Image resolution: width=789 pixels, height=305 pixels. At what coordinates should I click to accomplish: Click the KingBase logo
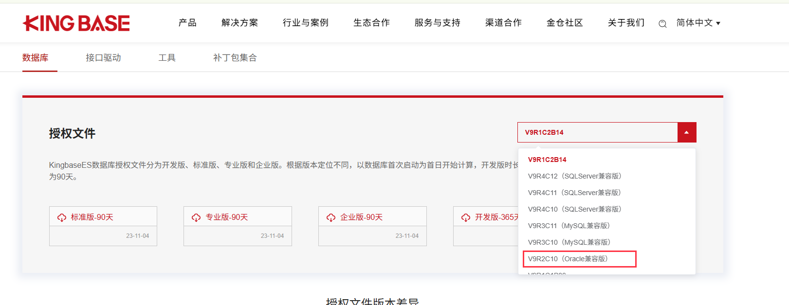click(76, 23)
